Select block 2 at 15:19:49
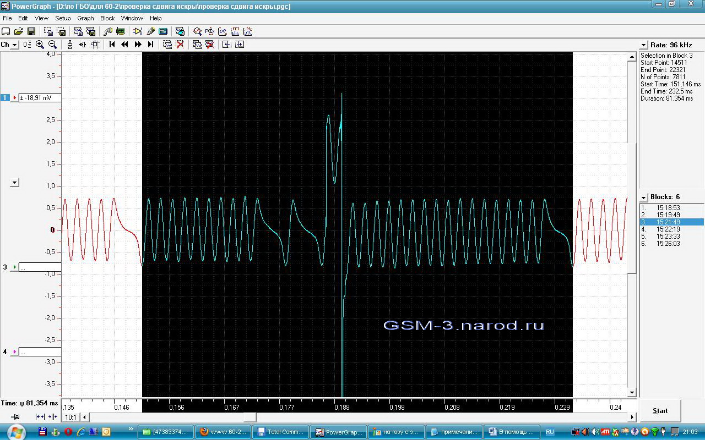 tap(671, 215)
